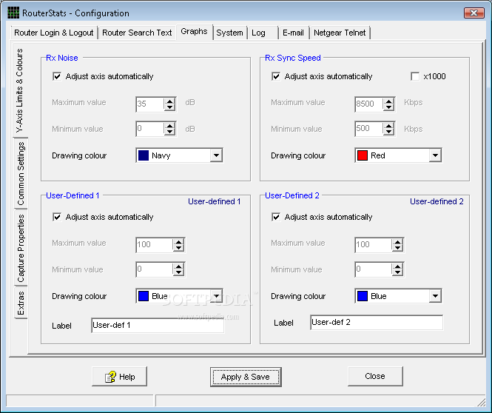
Task: Click User-Defined 1 maximum field 100
Action: click(x=155, y=245)
